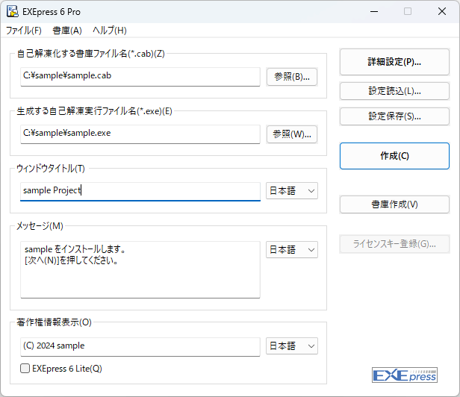
Task: Open the ヘルプ(H) menu
Action: pyautogui.click(x=110, y=31)
